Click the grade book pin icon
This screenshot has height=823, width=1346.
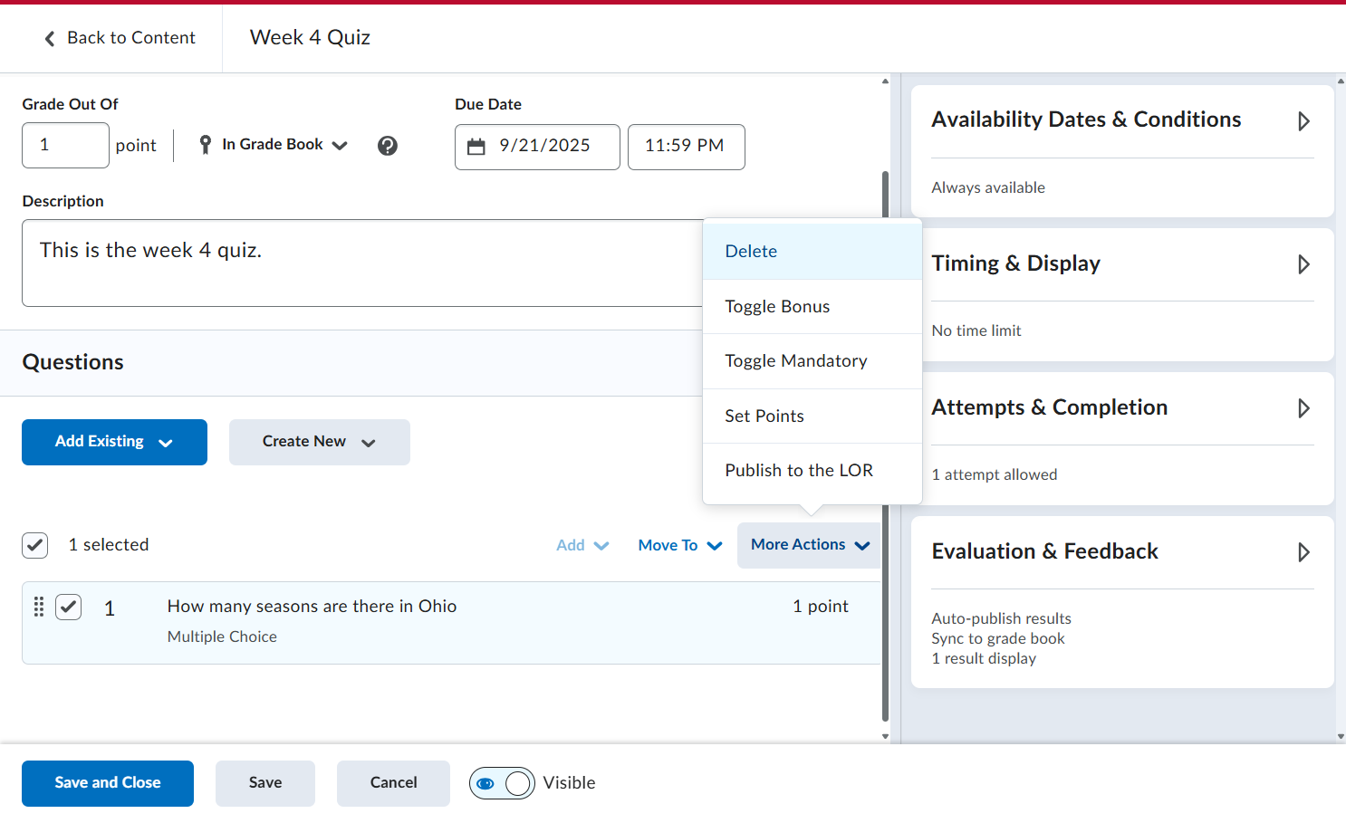coord(206,145)
